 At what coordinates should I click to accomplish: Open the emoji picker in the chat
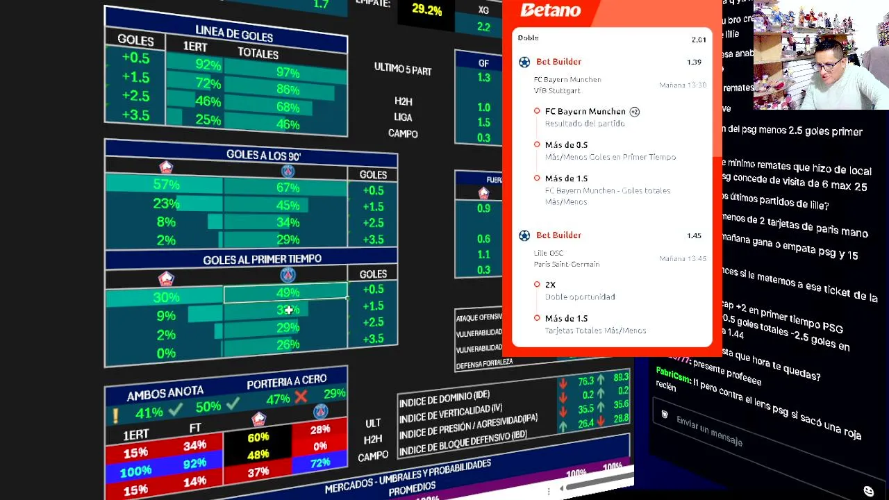868,491
